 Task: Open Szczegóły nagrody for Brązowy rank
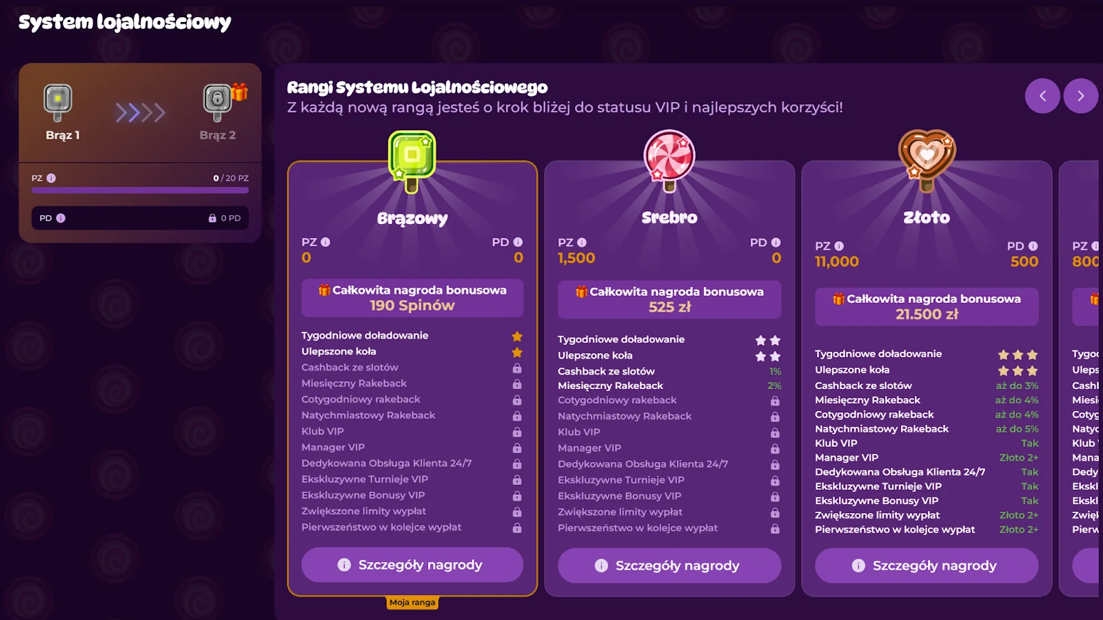[412, 565]
